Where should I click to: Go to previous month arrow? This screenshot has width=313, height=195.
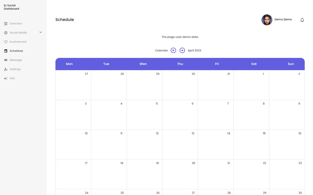click(173, 50)
